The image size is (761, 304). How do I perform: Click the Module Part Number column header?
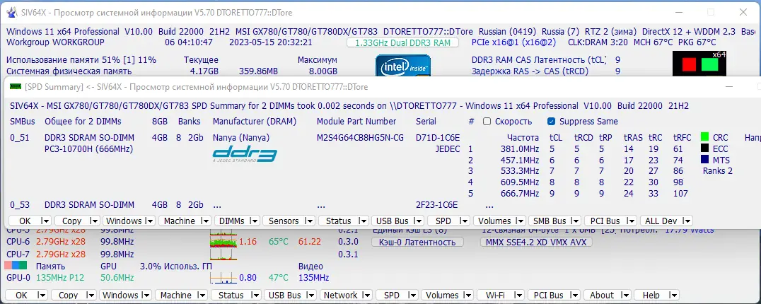point(356,121)
